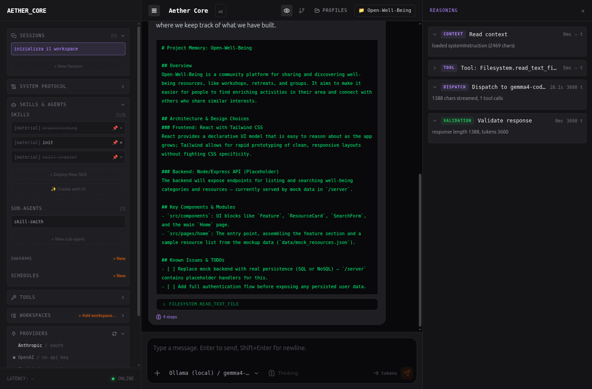592x389 pixels.
Task: Click the CONTEXT badge label
Action: click(453, 34)
